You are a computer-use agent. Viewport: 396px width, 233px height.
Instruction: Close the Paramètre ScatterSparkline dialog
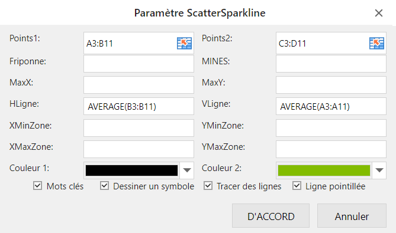coord(379,13)
